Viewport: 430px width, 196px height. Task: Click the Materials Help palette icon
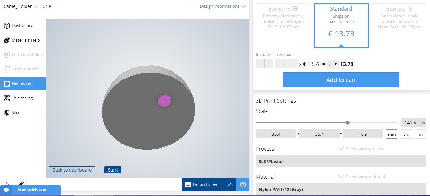coord(6,40)
